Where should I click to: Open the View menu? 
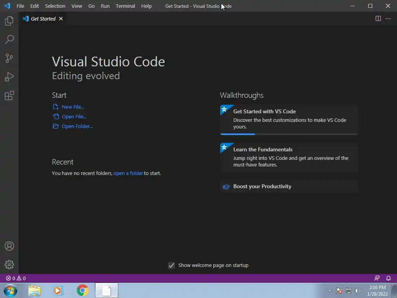tap(76, 6)
